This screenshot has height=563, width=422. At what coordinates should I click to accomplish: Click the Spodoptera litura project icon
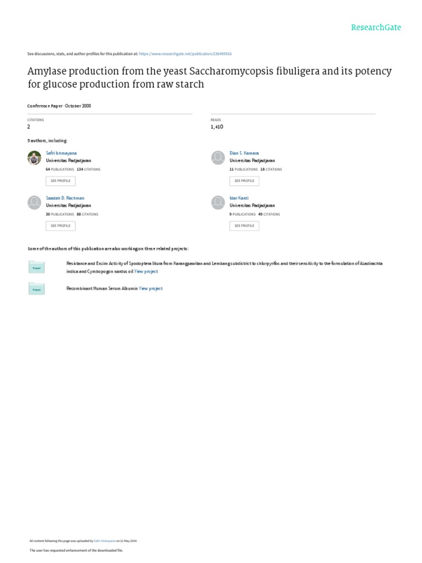[37, 268]
